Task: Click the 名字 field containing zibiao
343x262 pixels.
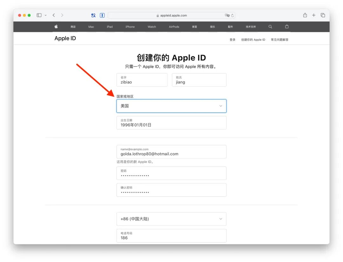Action: pos(142,80)
